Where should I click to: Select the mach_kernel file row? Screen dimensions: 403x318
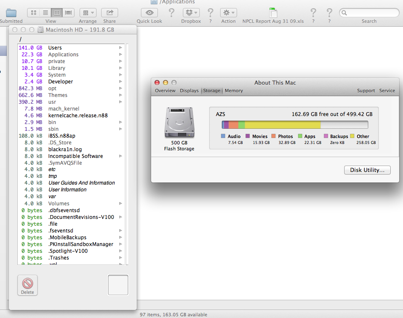click(71, 109)
